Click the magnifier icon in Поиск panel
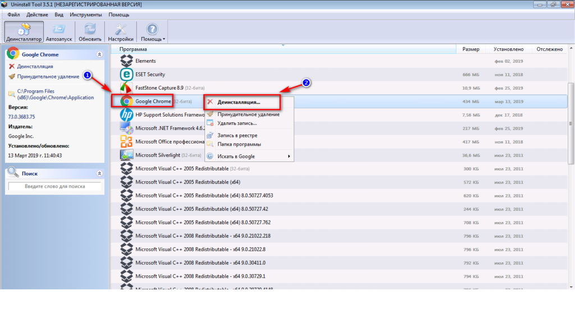This screenshot has width=575, height=323. coord(13,172)
